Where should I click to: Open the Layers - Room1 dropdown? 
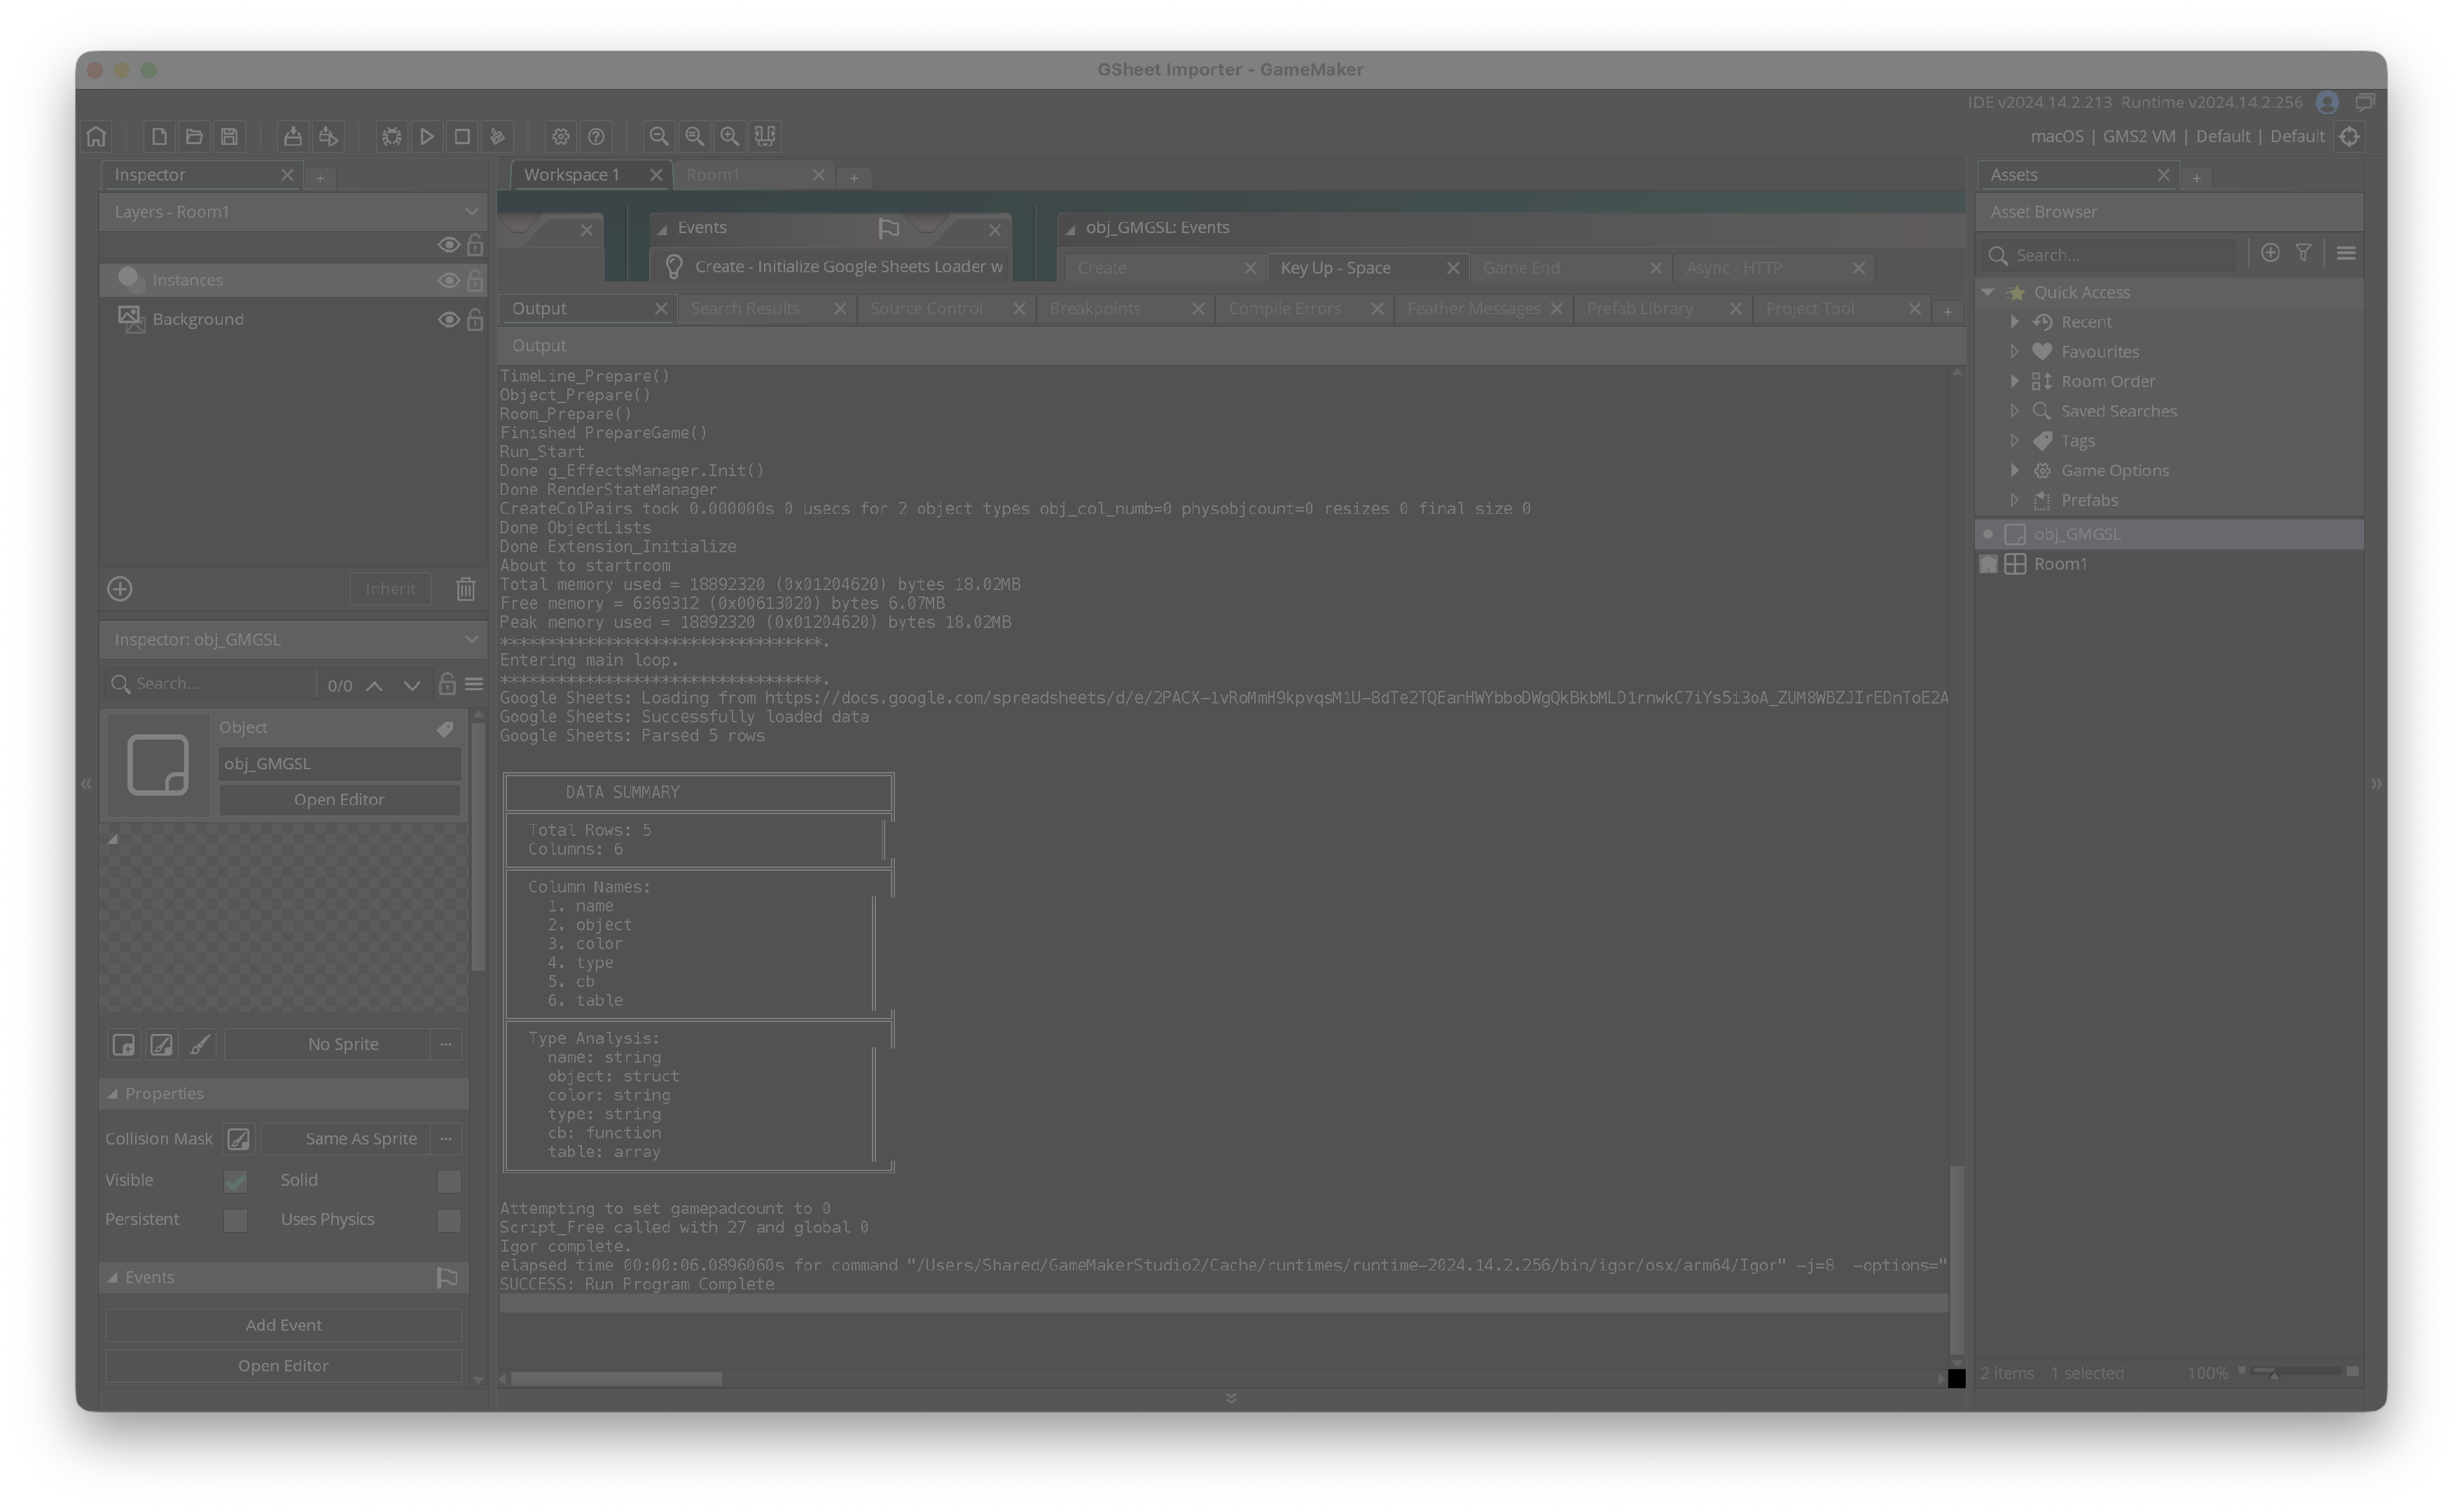pos(292,212)
